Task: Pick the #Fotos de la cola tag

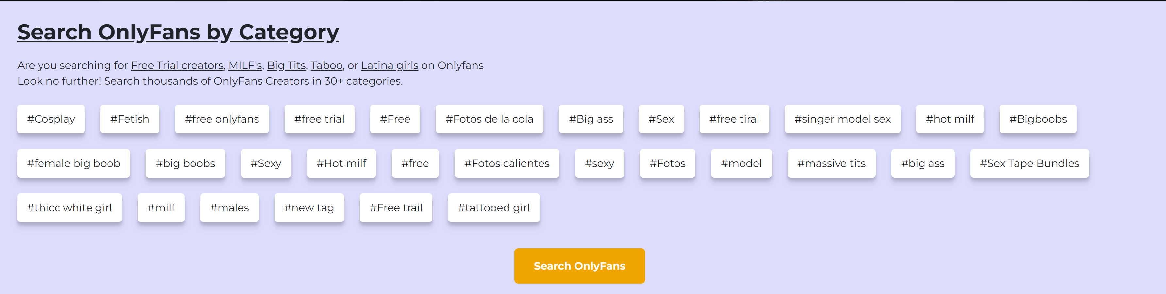Action: [x=489, y=119]
